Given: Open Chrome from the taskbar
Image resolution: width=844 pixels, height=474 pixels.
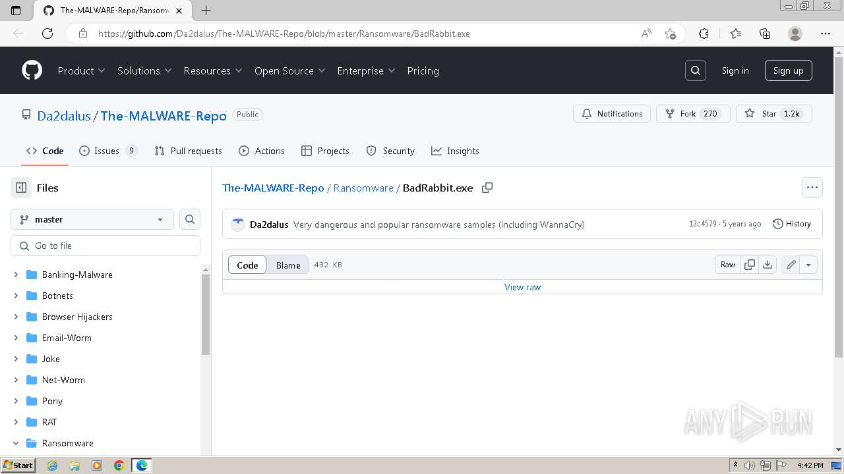Looking at the screenshot, I should (x=119, y=465).
